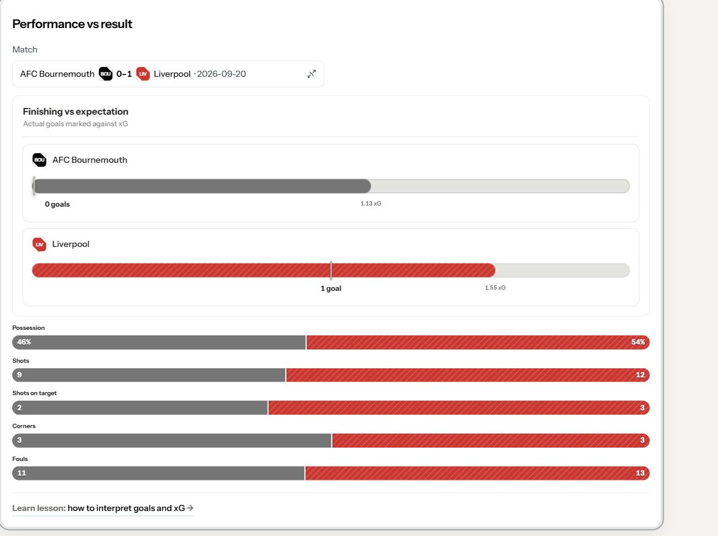Click the 'Shots on target' stat label
The width and height of the screenshot is (718, 536).
pyautogui.click(x=34, y=393)
